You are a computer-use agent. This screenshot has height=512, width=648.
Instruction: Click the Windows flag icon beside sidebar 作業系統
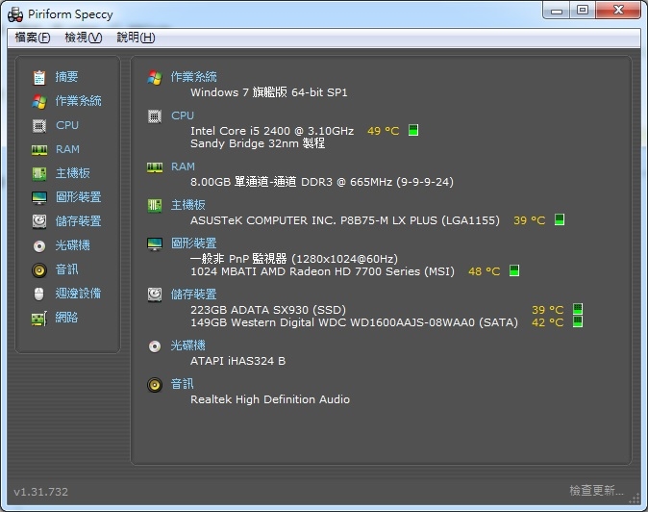(39, 101)
